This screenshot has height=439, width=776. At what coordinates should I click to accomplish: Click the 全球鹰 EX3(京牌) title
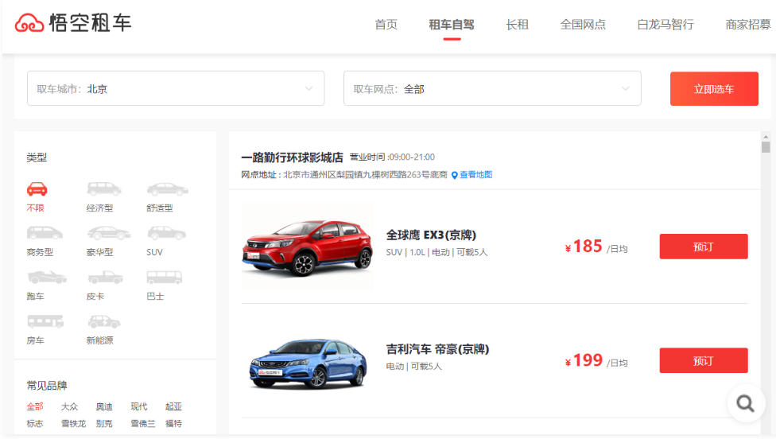(431, 235)
